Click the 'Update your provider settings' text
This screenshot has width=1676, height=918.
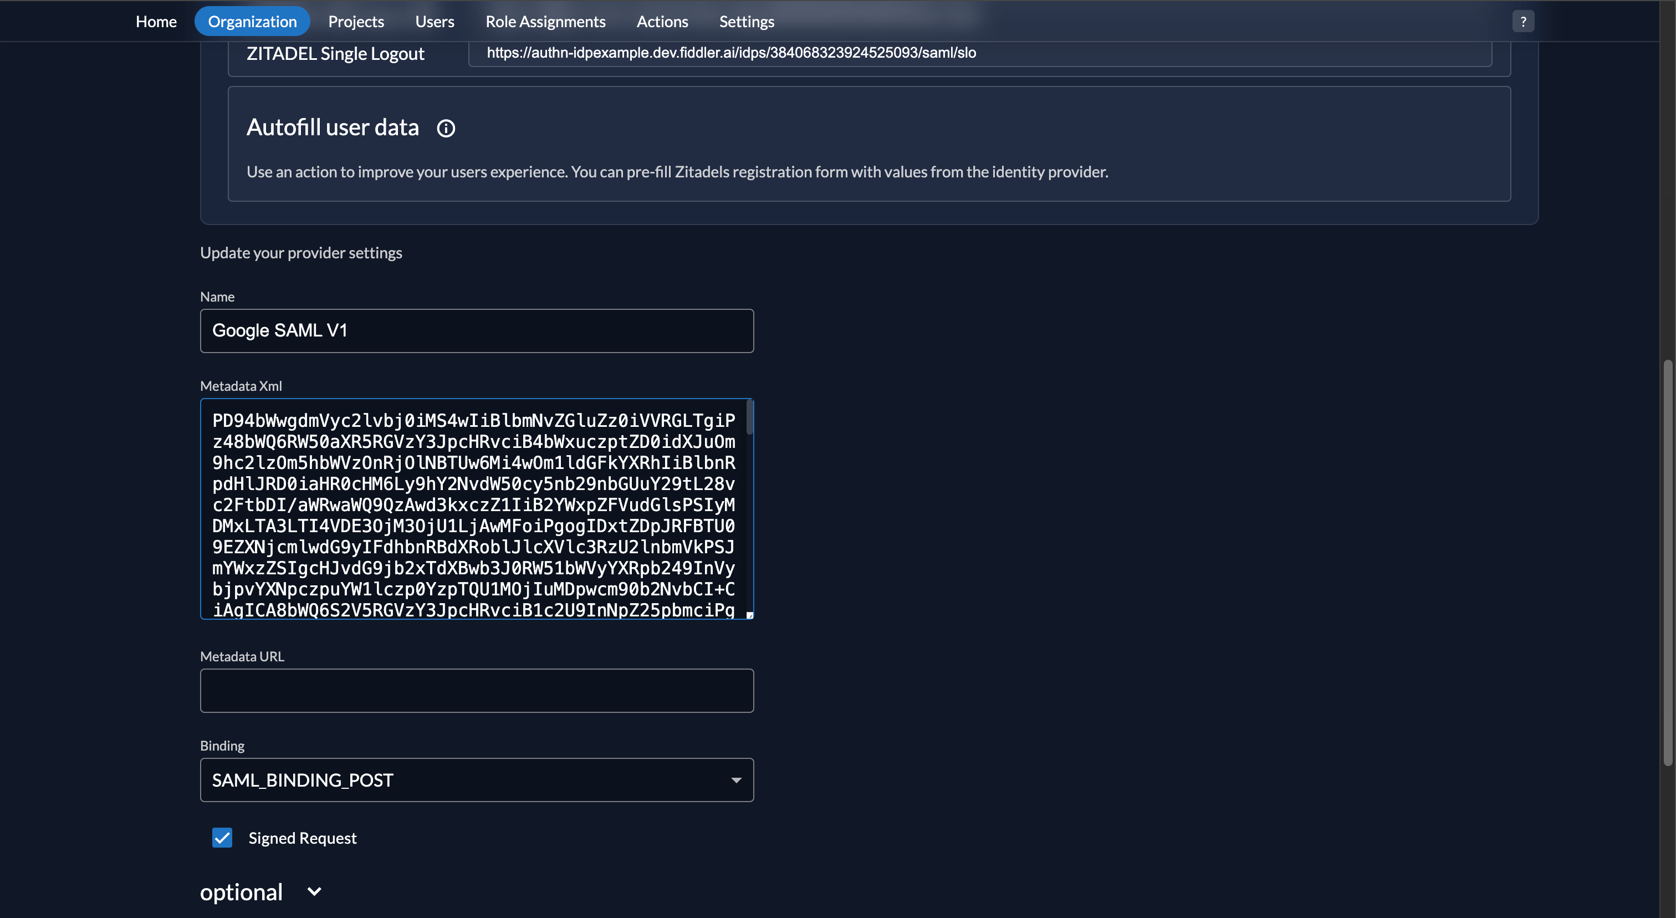pyautogui.click(x=302, y=253)
